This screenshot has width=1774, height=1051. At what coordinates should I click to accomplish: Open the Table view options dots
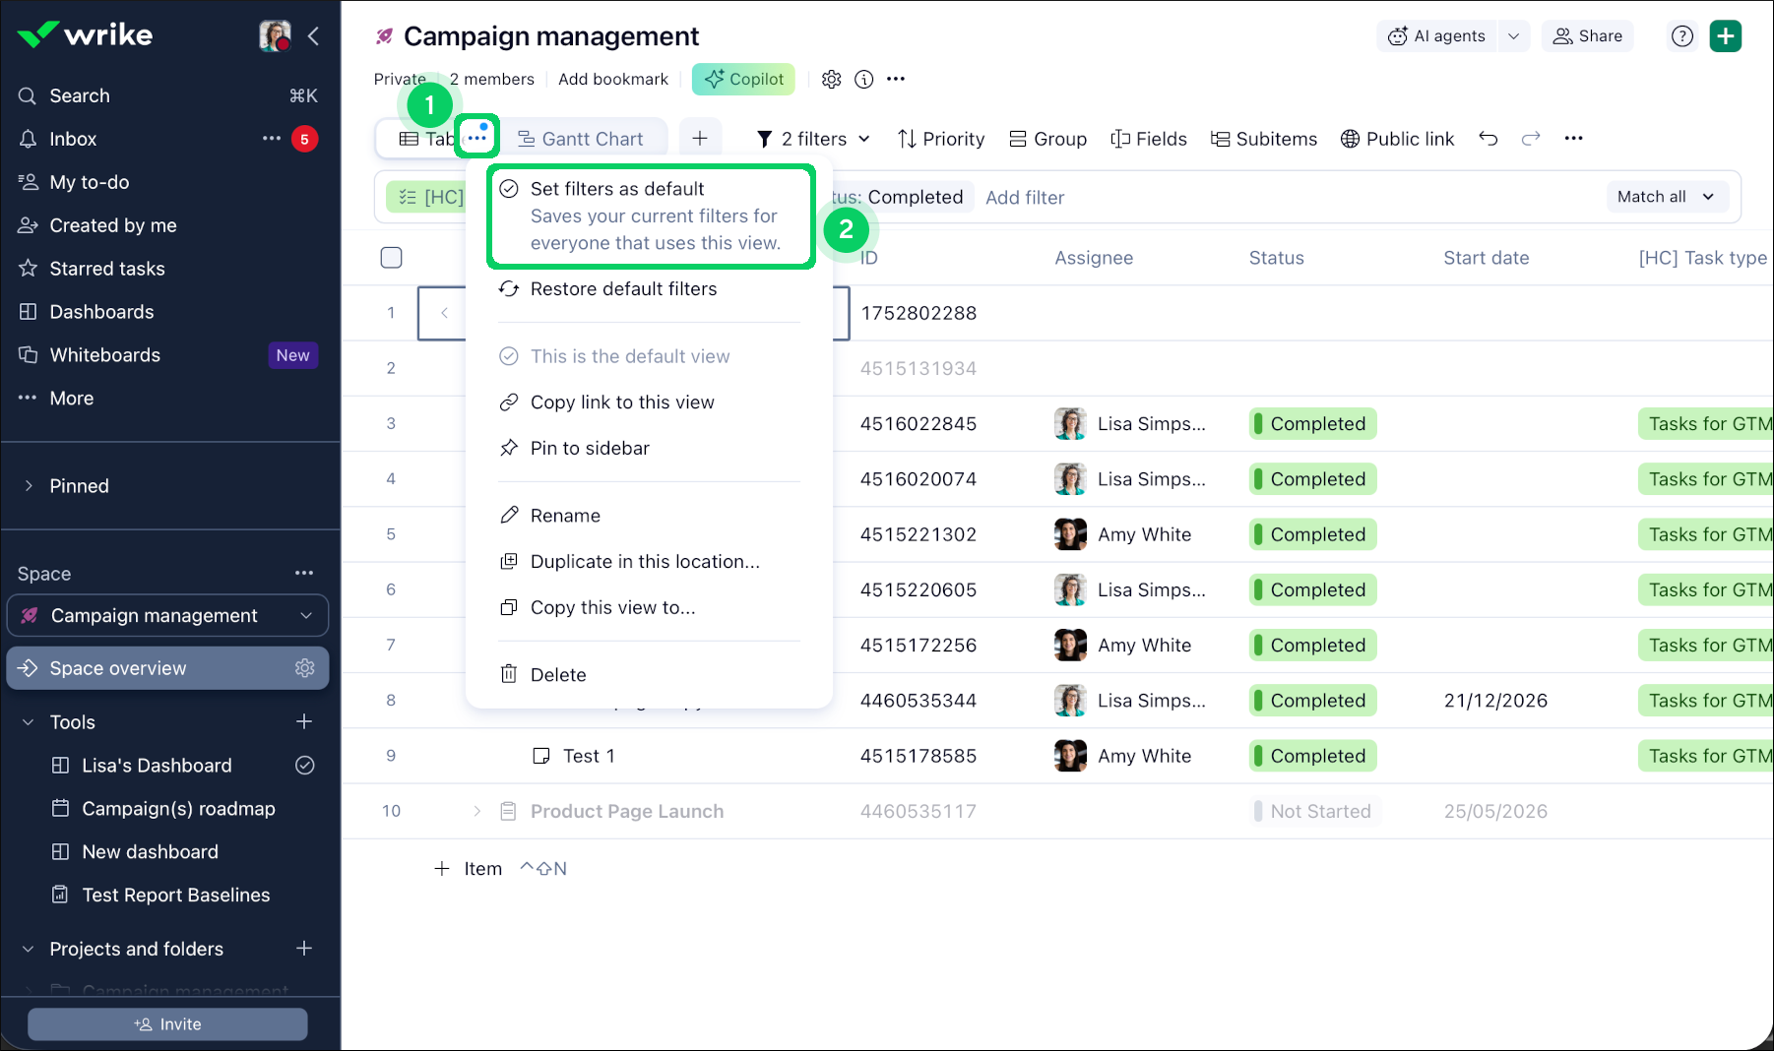(477, 138)
